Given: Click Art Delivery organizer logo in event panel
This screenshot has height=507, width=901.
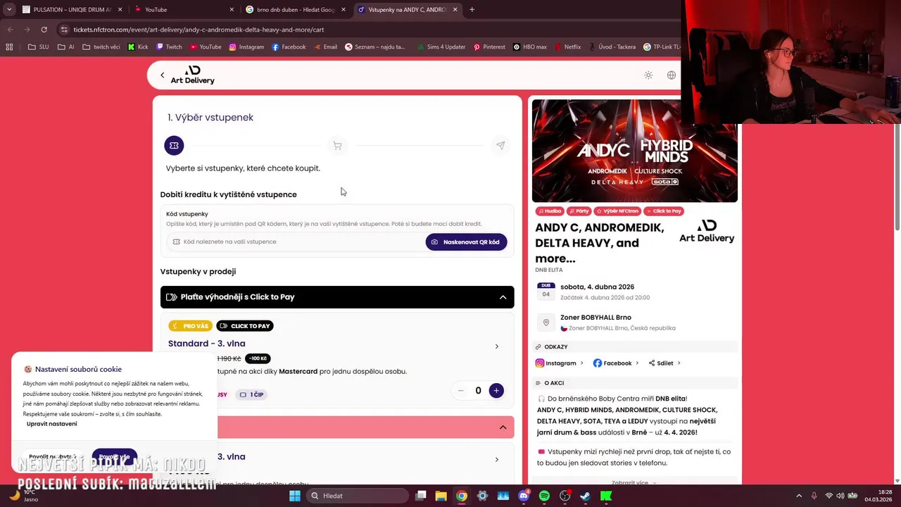Looking at the screenshot, I should point(707,231).
